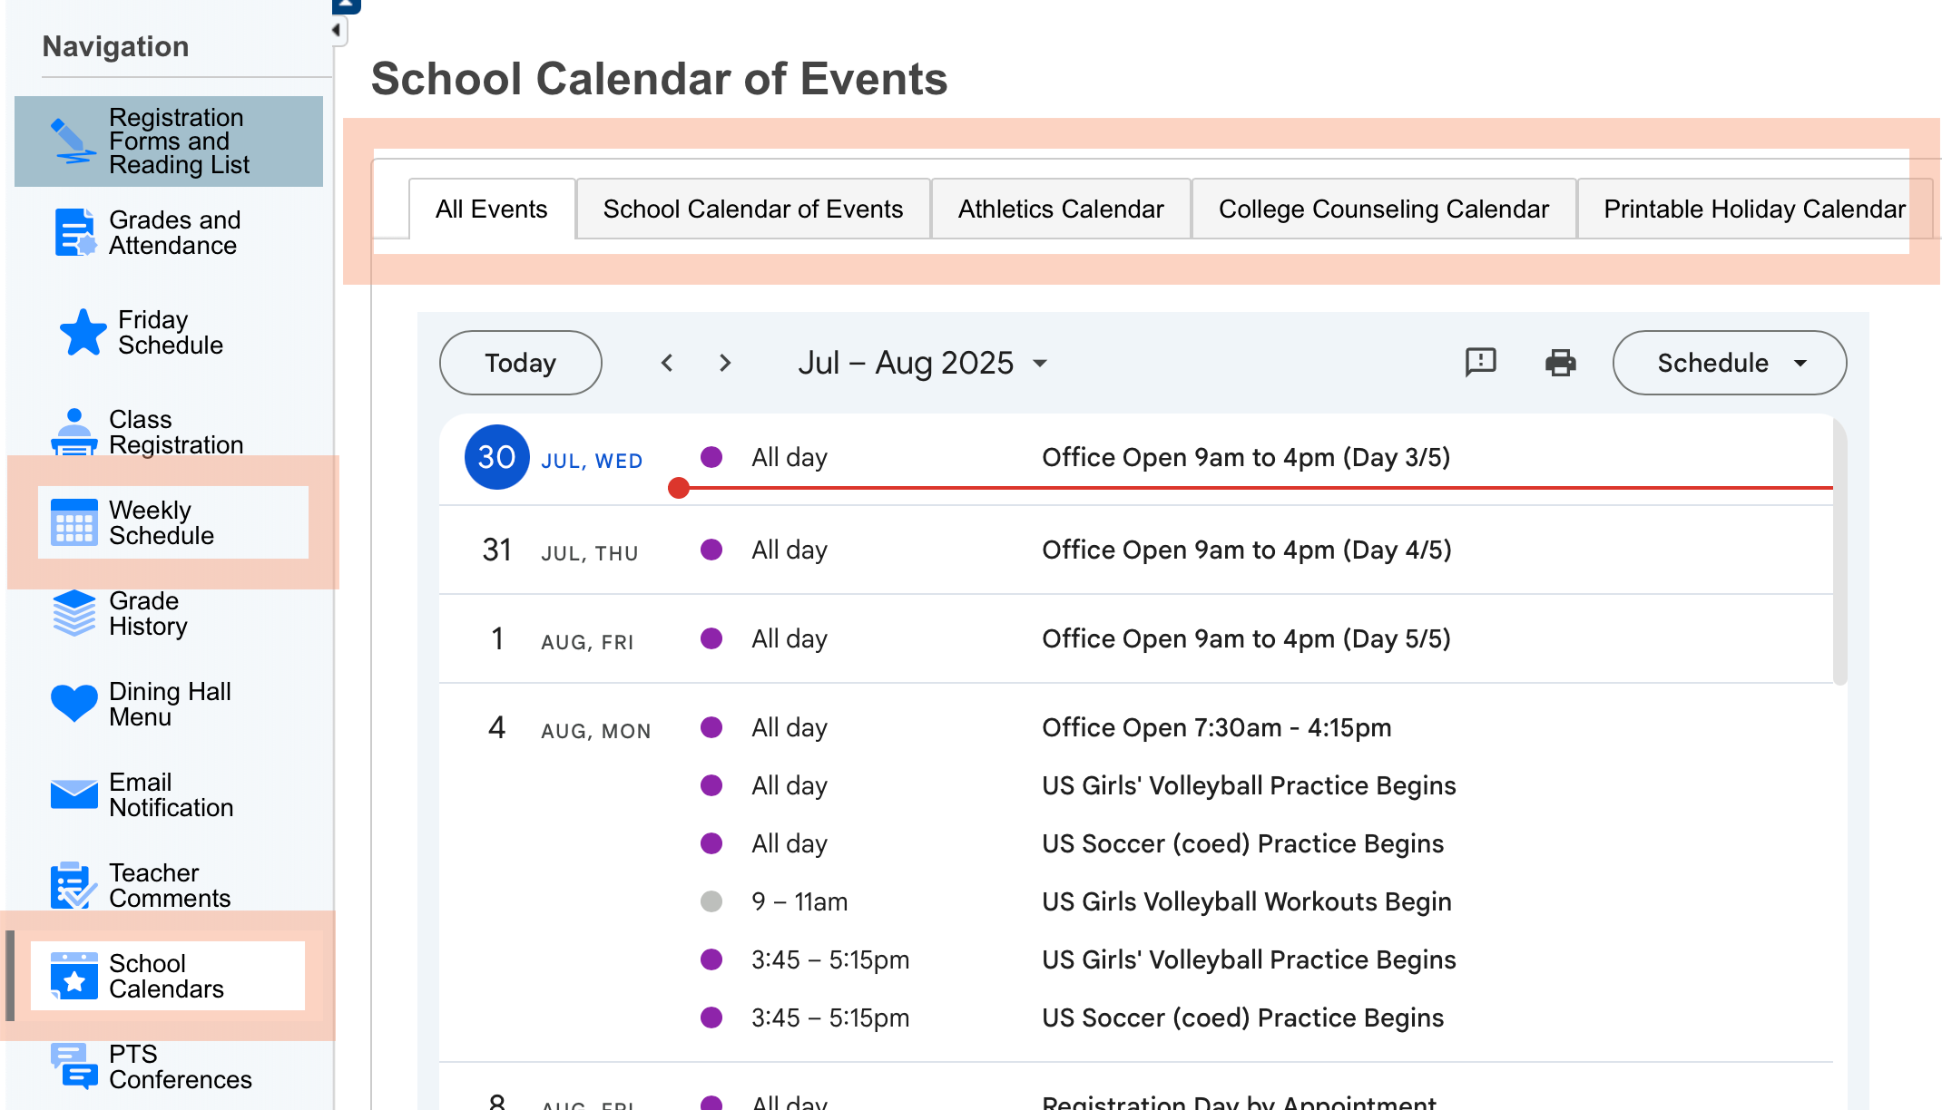Collapse the navigation sidebar arrow
The width and height of the screenshot is (1942, 1110).
click(337, 30)
